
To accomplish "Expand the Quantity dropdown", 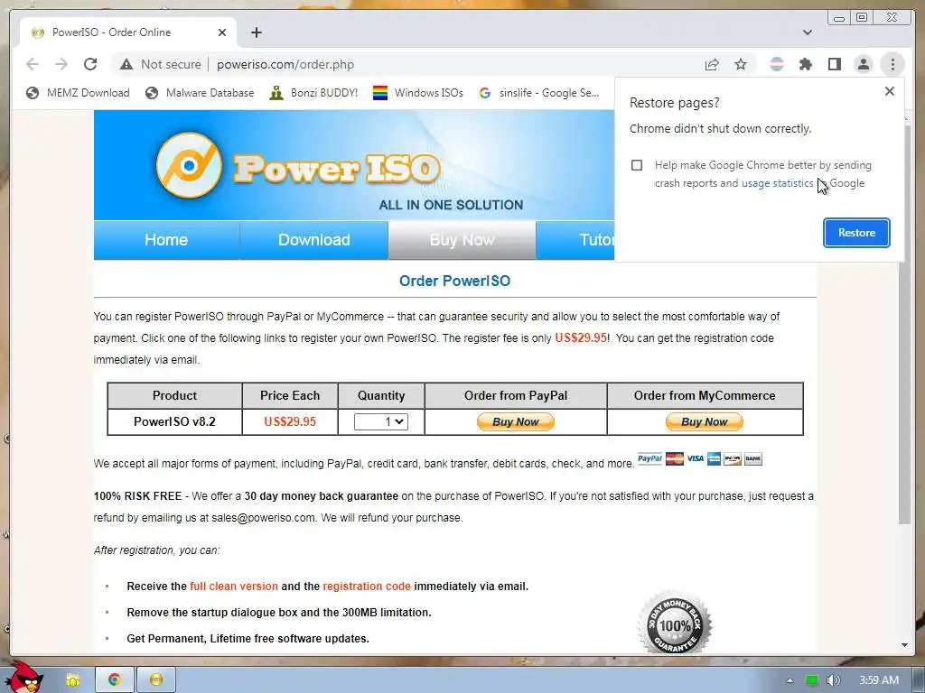I will click(380, 421).
